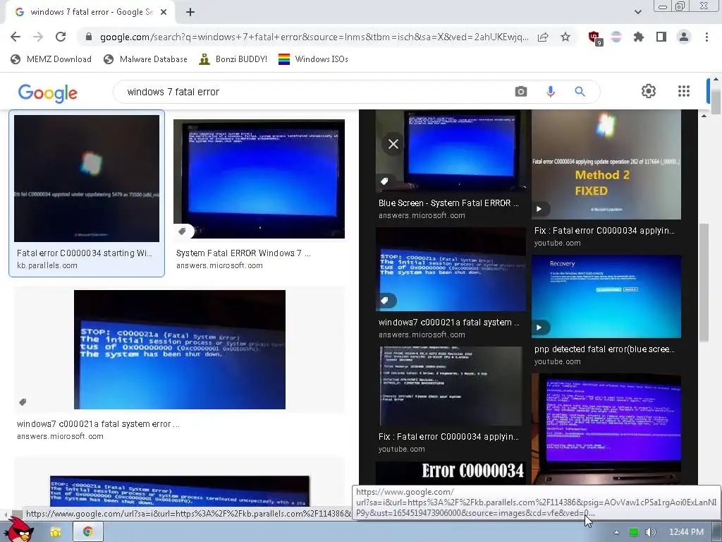Open the Windows ISOs bookmark
This screenshot has width=722, height=542.
click(313, 59)
